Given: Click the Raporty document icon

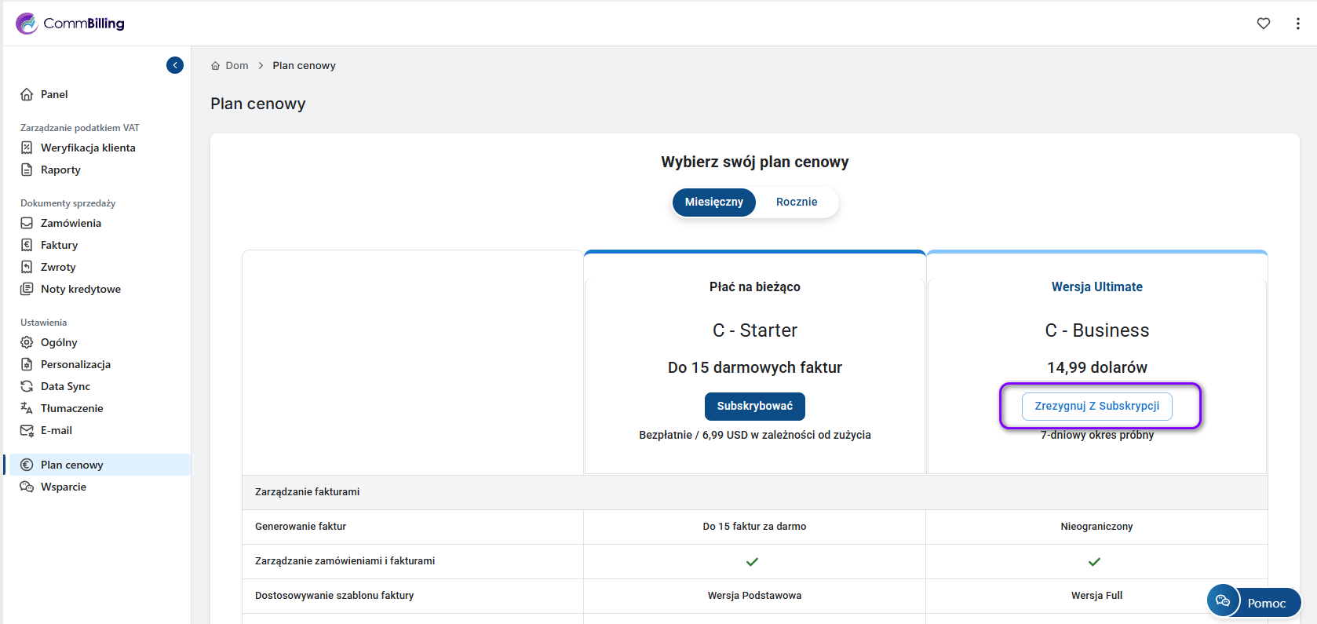Looking at the screenshot, I should [27, 170].
